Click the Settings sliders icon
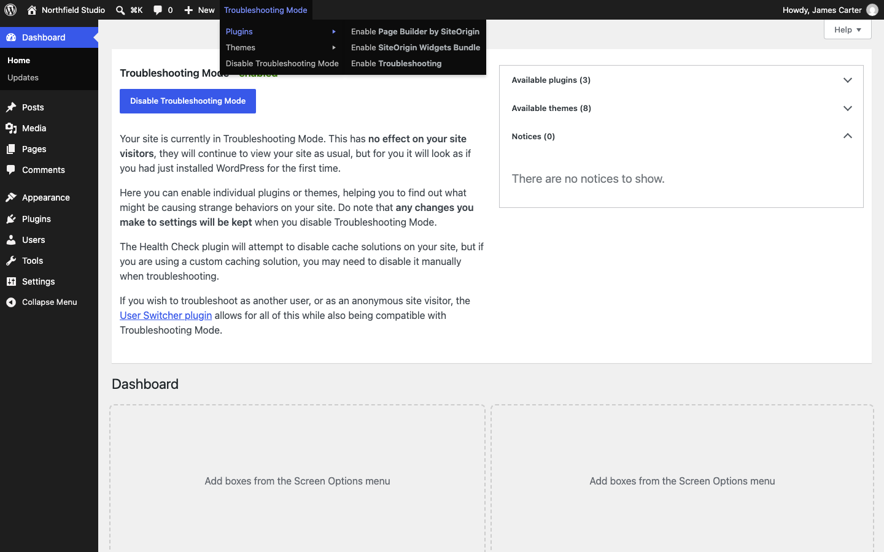This screenshot has width=884, height=552. coord(11,282)
